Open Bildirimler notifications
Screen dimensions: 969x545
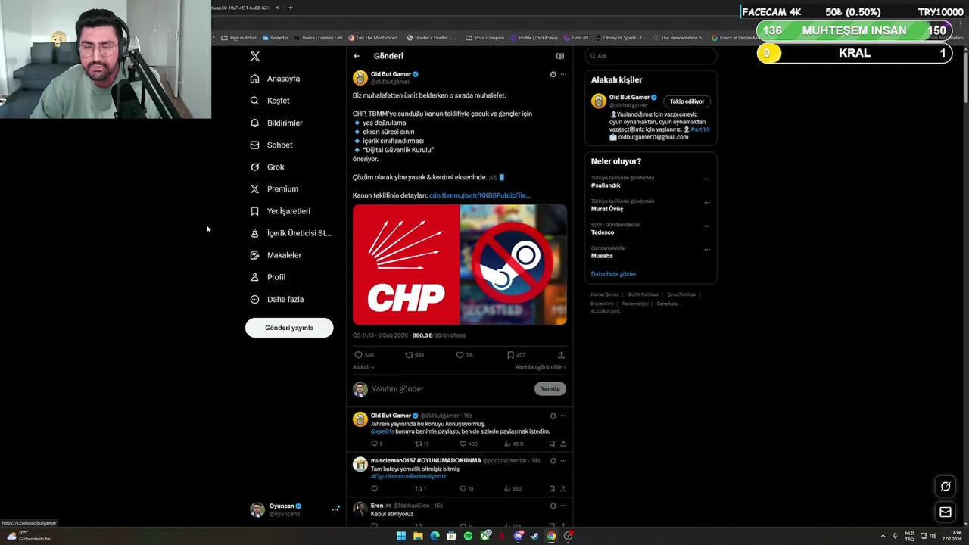click(x=276, y=123)
